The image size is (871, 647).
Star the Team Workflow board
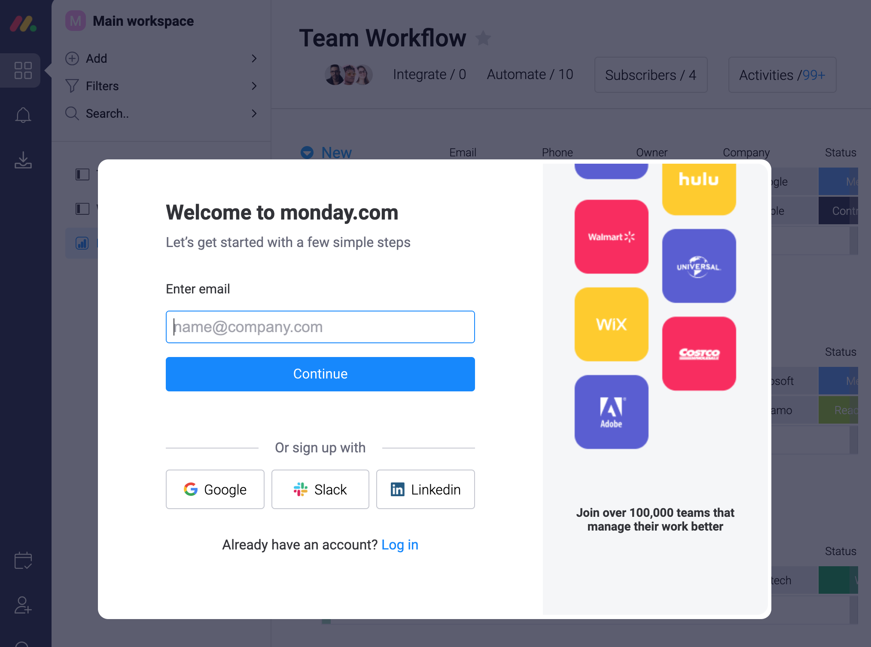coord(483,38)
